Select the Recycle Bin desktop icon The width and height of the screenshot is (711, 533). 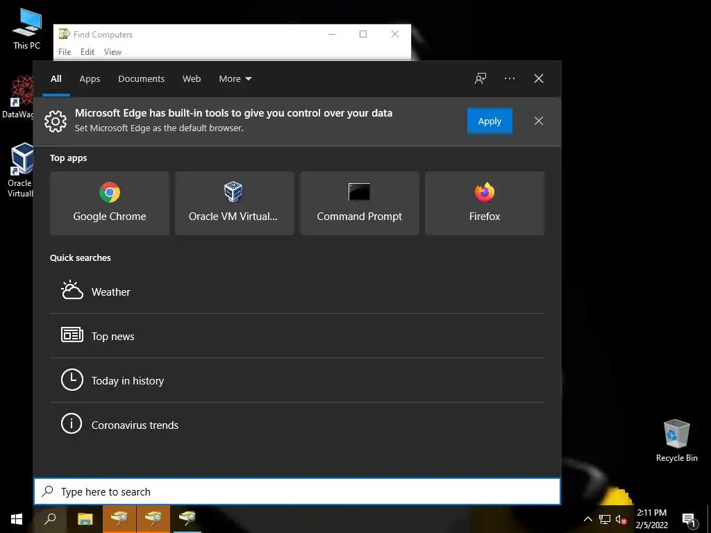pyautogui.click(x=676, y=441)
